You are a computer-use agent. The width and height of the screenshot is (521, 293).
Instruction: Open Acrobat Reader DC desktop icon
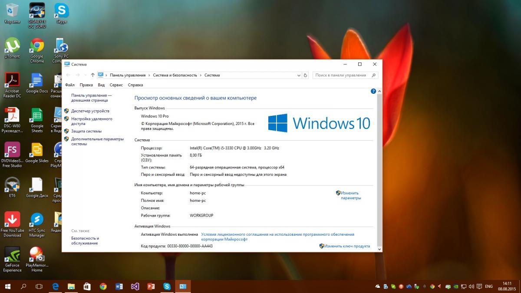coord(12,82)
